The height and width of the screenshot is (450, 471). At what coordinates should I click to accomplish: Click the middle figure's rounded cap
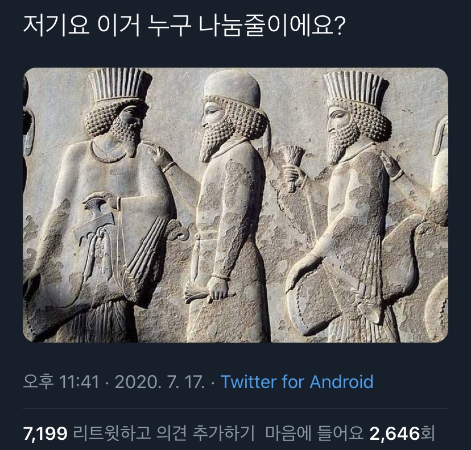click(232, 88)
